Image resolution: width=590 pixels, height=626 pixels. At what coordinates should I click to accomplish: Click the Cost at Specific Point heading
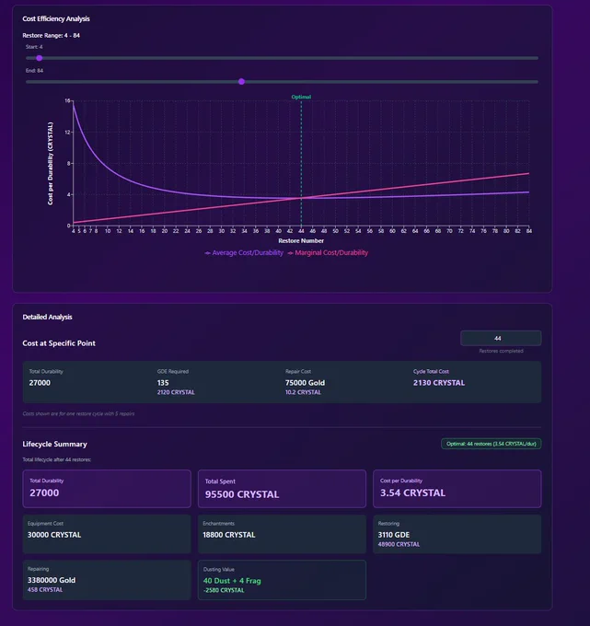(x=59, y=343)
